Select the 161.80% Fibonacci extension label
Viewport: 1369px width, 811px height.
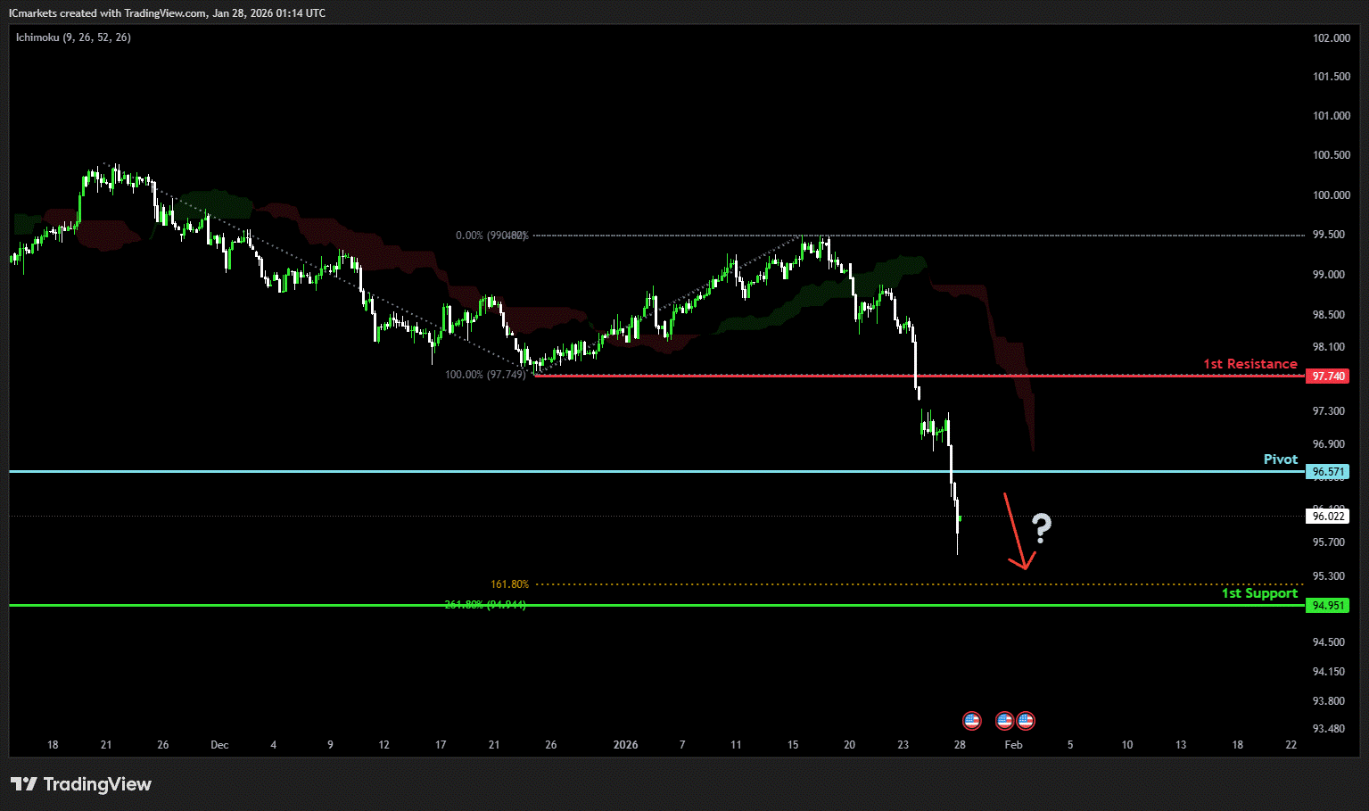pos(509,584)
